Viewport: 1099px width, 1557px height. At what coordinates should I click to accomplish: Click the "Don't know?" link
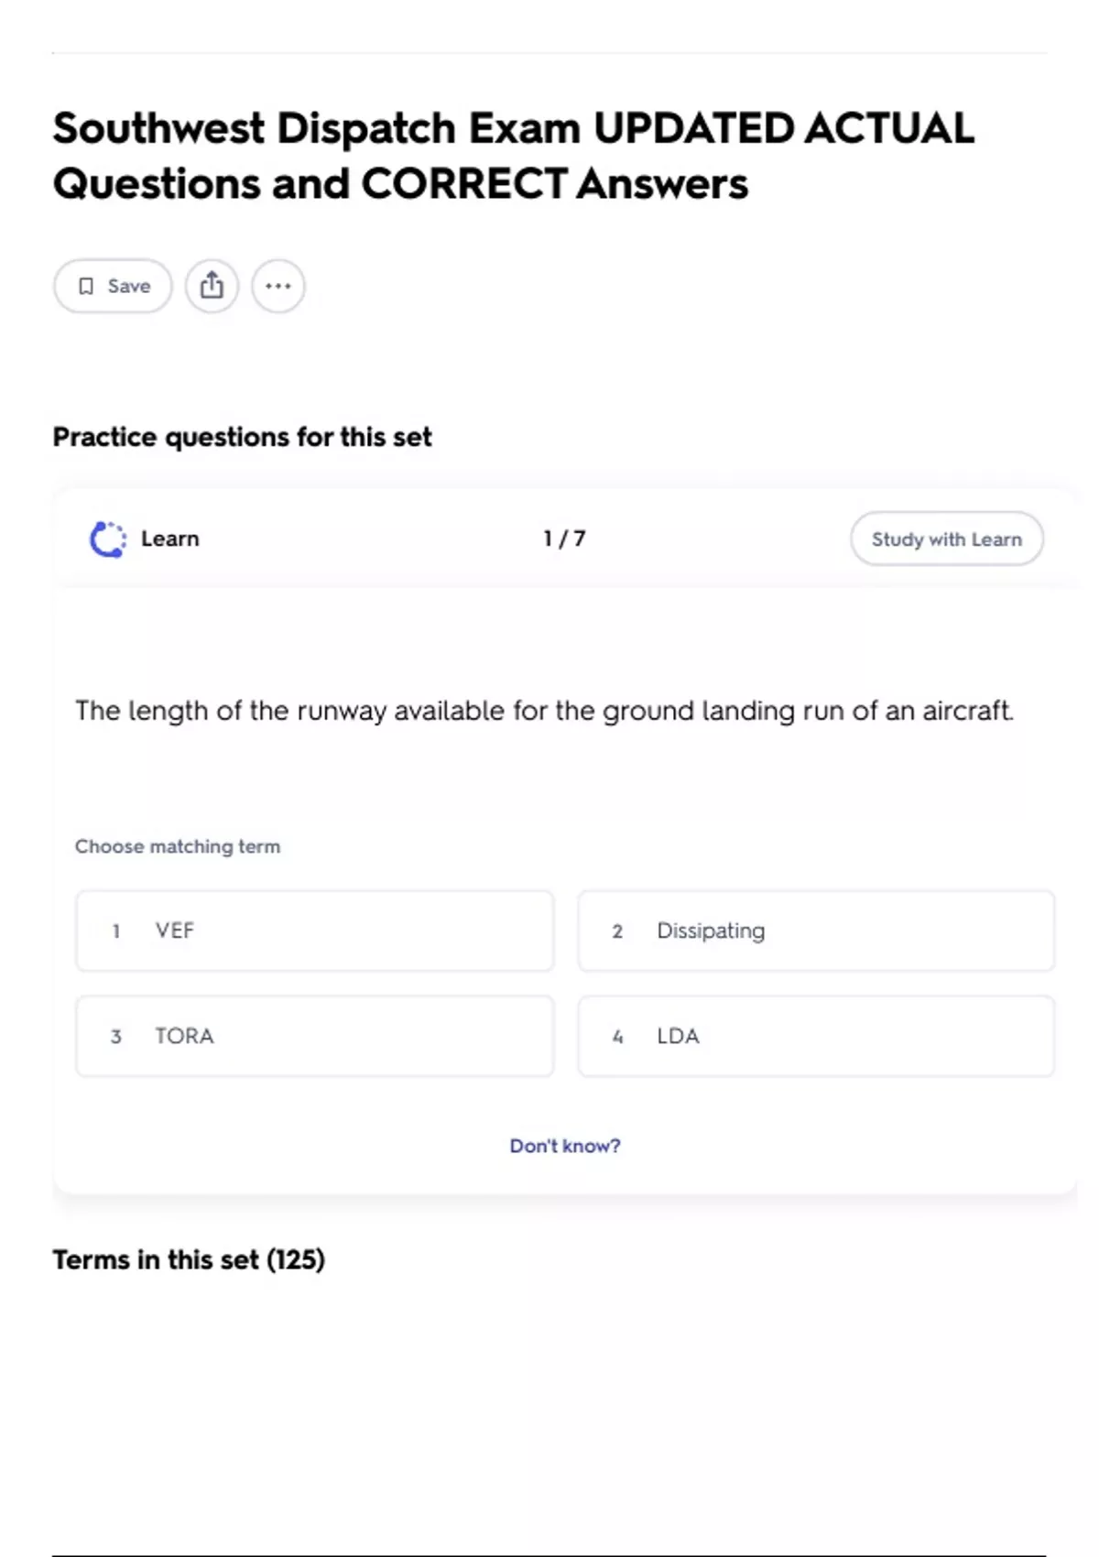tap(565, 1146)
